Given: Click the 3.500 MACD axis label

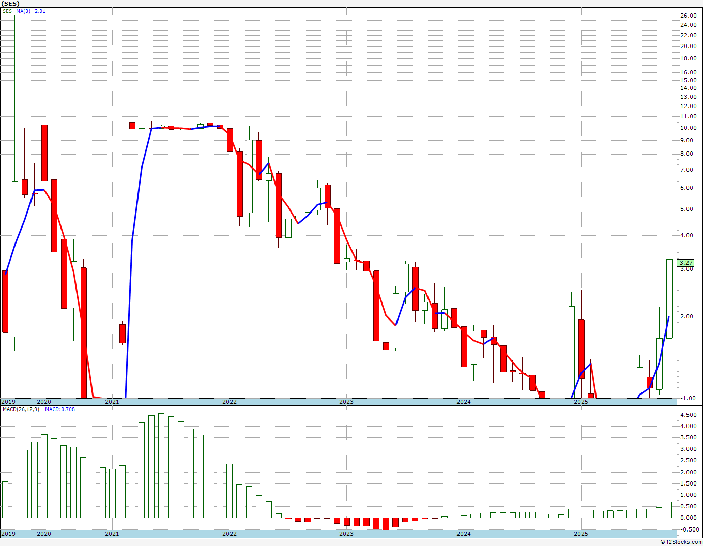Looking at the screenshot, I should coord(689,438).
